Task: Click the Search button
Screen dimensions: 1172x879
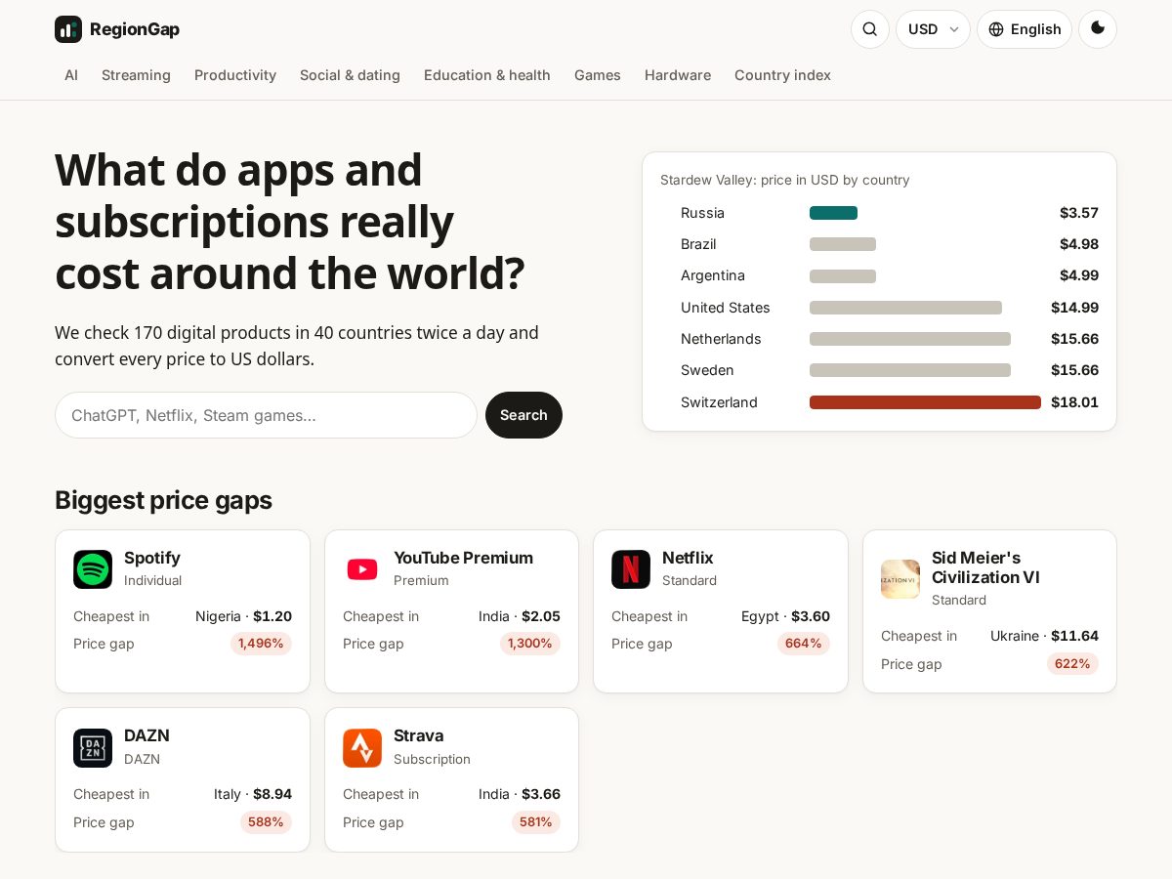Action: point(523,415)
